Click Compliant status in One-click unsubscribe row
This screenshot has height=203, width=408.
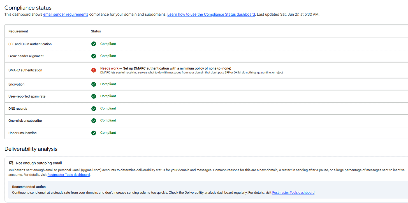pyautogui.click(x=108, y=120)
